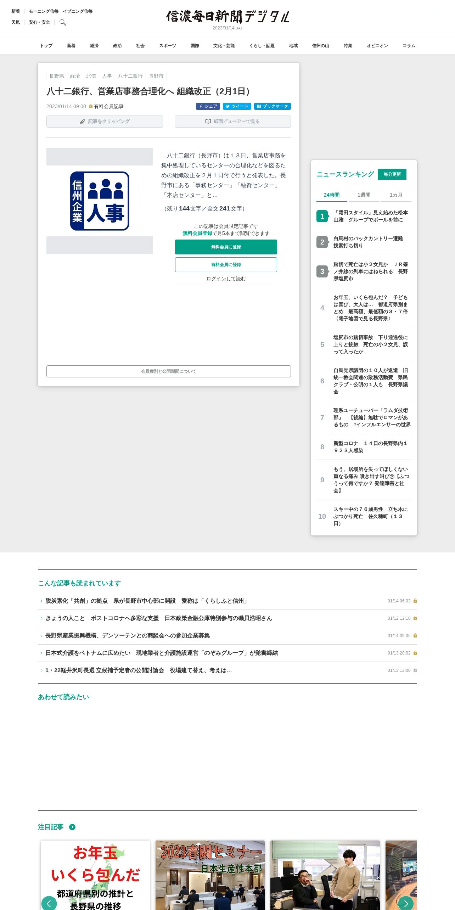Viewport: 455px width, 910px height.
Task: Click the 無料会員登録 text link
Action: [x=197, y=233]
